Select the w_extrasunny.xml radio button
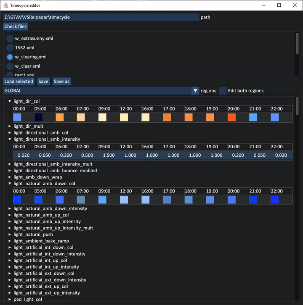This screenshot has width=303, height=305. 10,39
